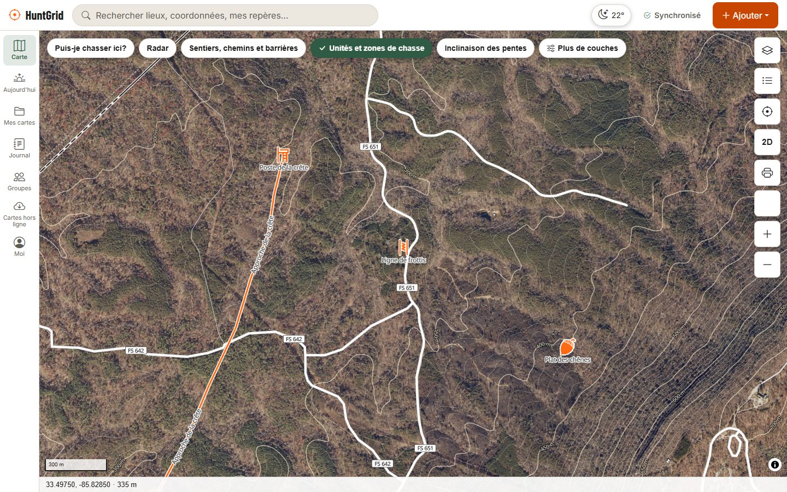Select the Ligne de frottis marker
Viewport: 787px width, 492px height.
click(x=403, y=248)
